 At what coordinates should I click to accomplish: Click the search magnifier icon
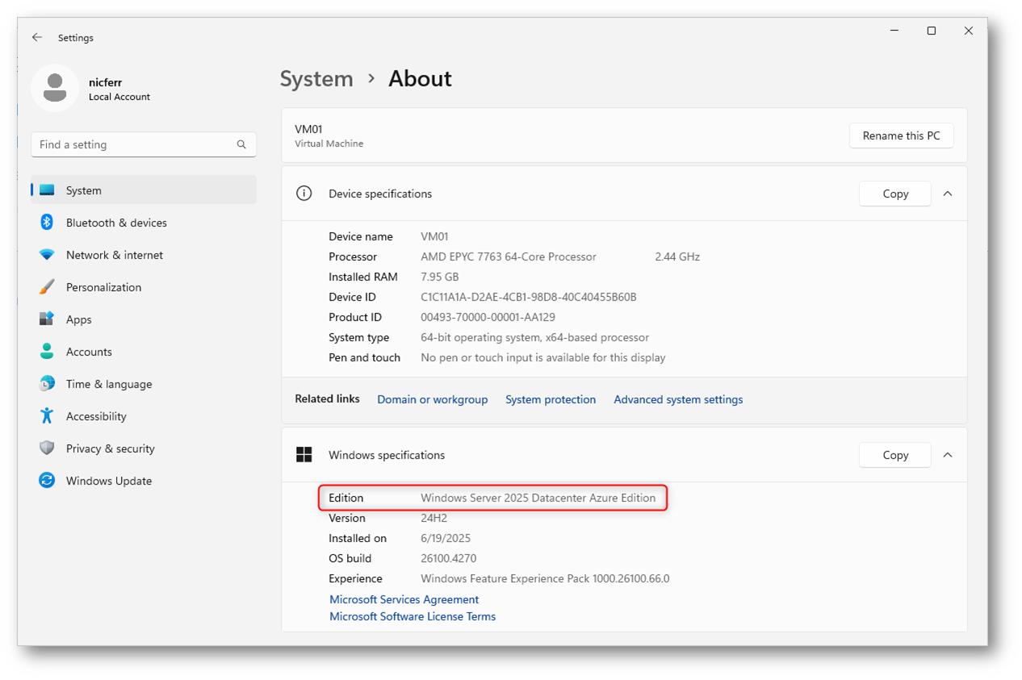(241, 144)
